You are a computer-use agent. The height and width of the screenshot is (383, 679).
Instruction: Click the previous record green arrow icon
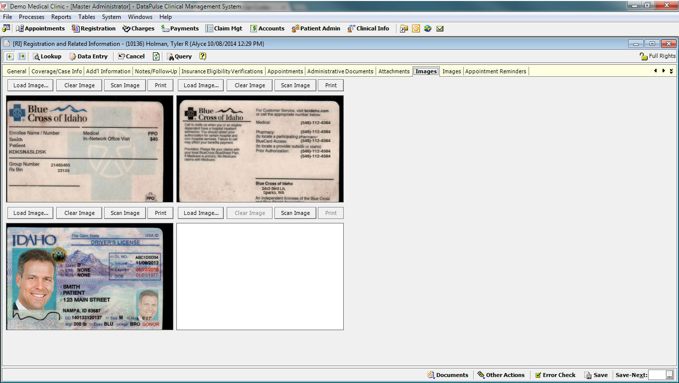pyautogui.click(x=10, y=56)
